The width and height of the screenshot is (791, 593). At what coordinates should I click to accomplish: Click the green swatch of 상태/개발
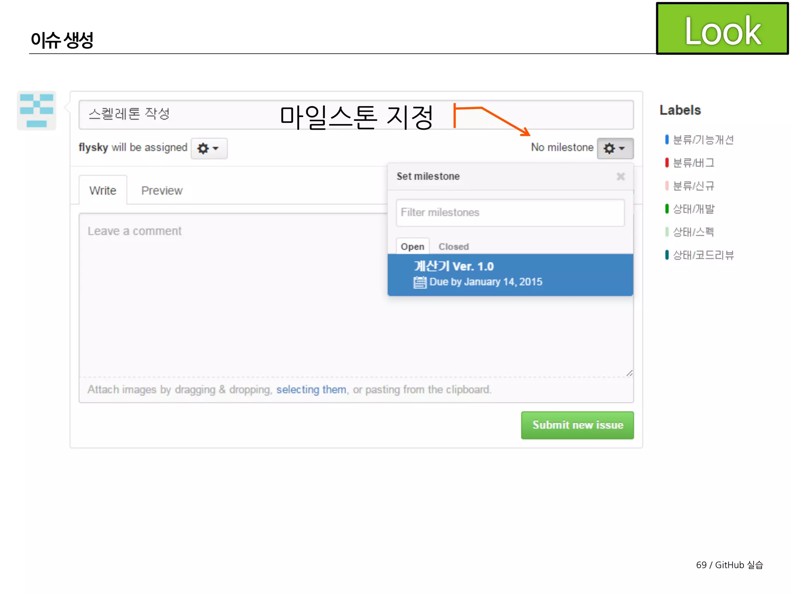click(667, 209)
